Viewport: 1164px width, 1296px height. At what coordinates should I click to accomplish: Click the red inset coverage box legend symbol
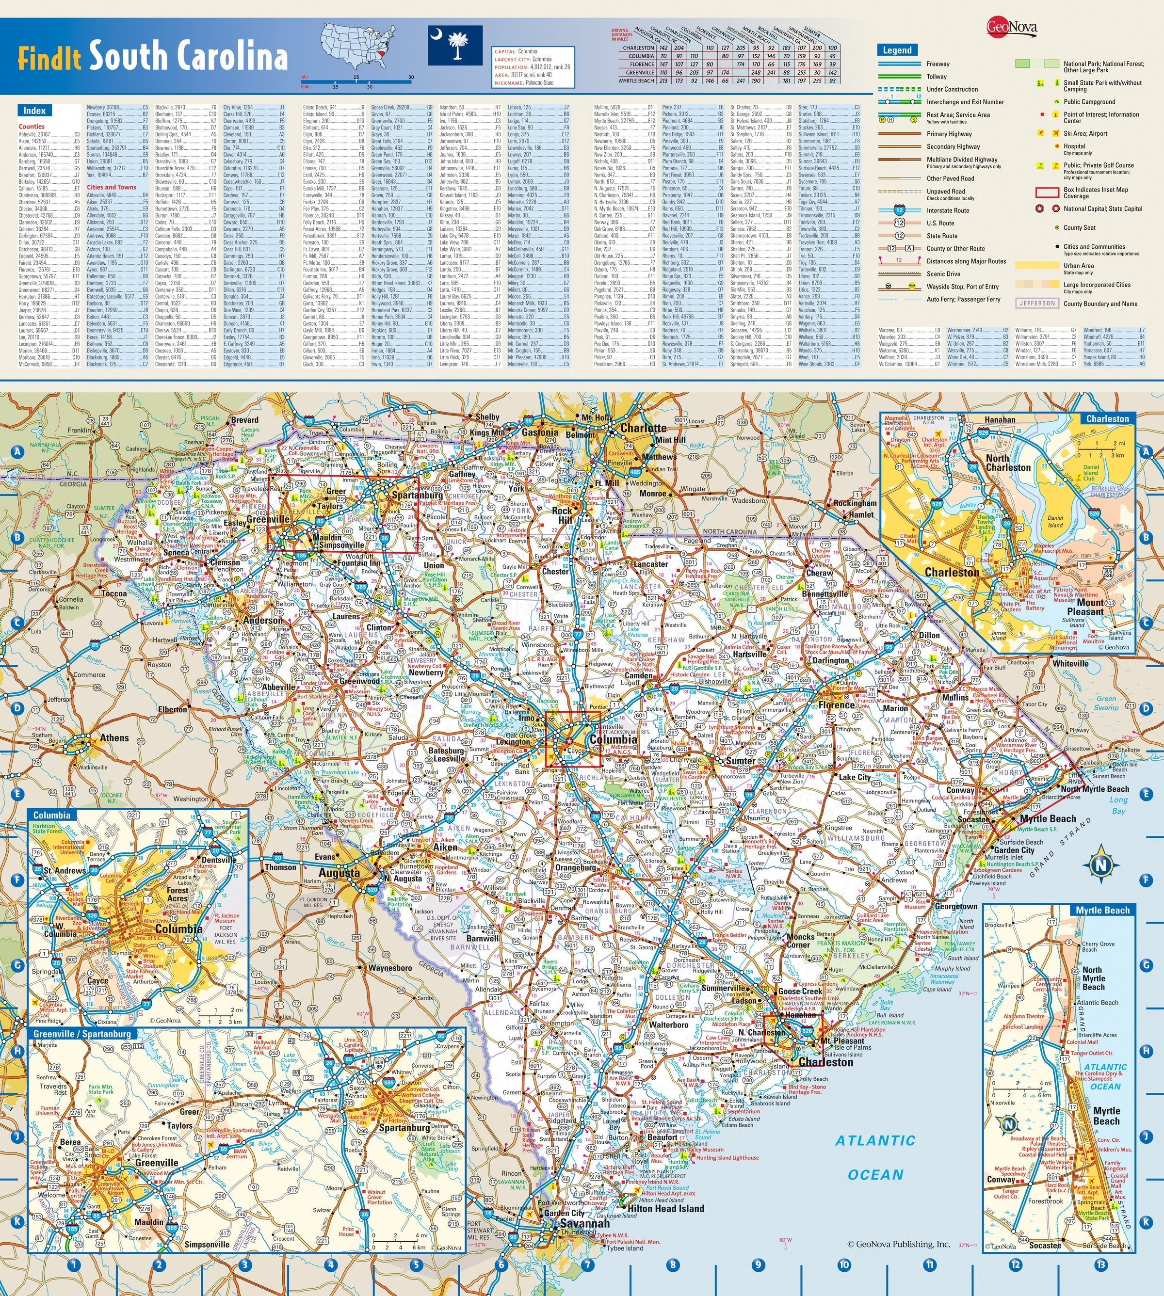coord(1048,192)
